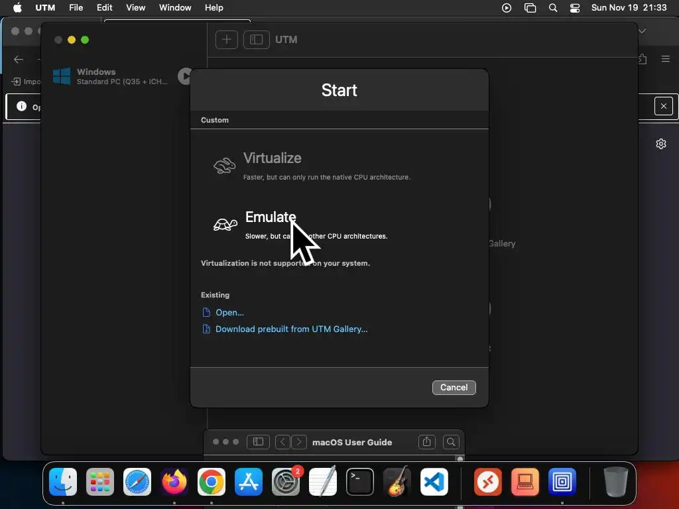Open Launchpad from the Dock
Viewport: 679px width, 509px height.
(x=100, y=482)
